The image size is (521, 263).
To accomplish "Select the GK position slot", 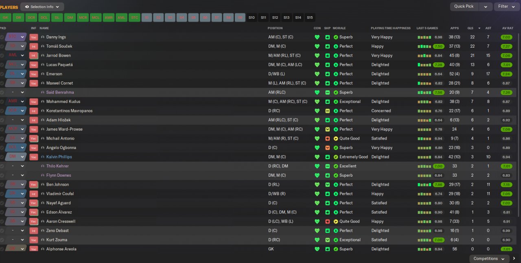I will pos(5,18).
